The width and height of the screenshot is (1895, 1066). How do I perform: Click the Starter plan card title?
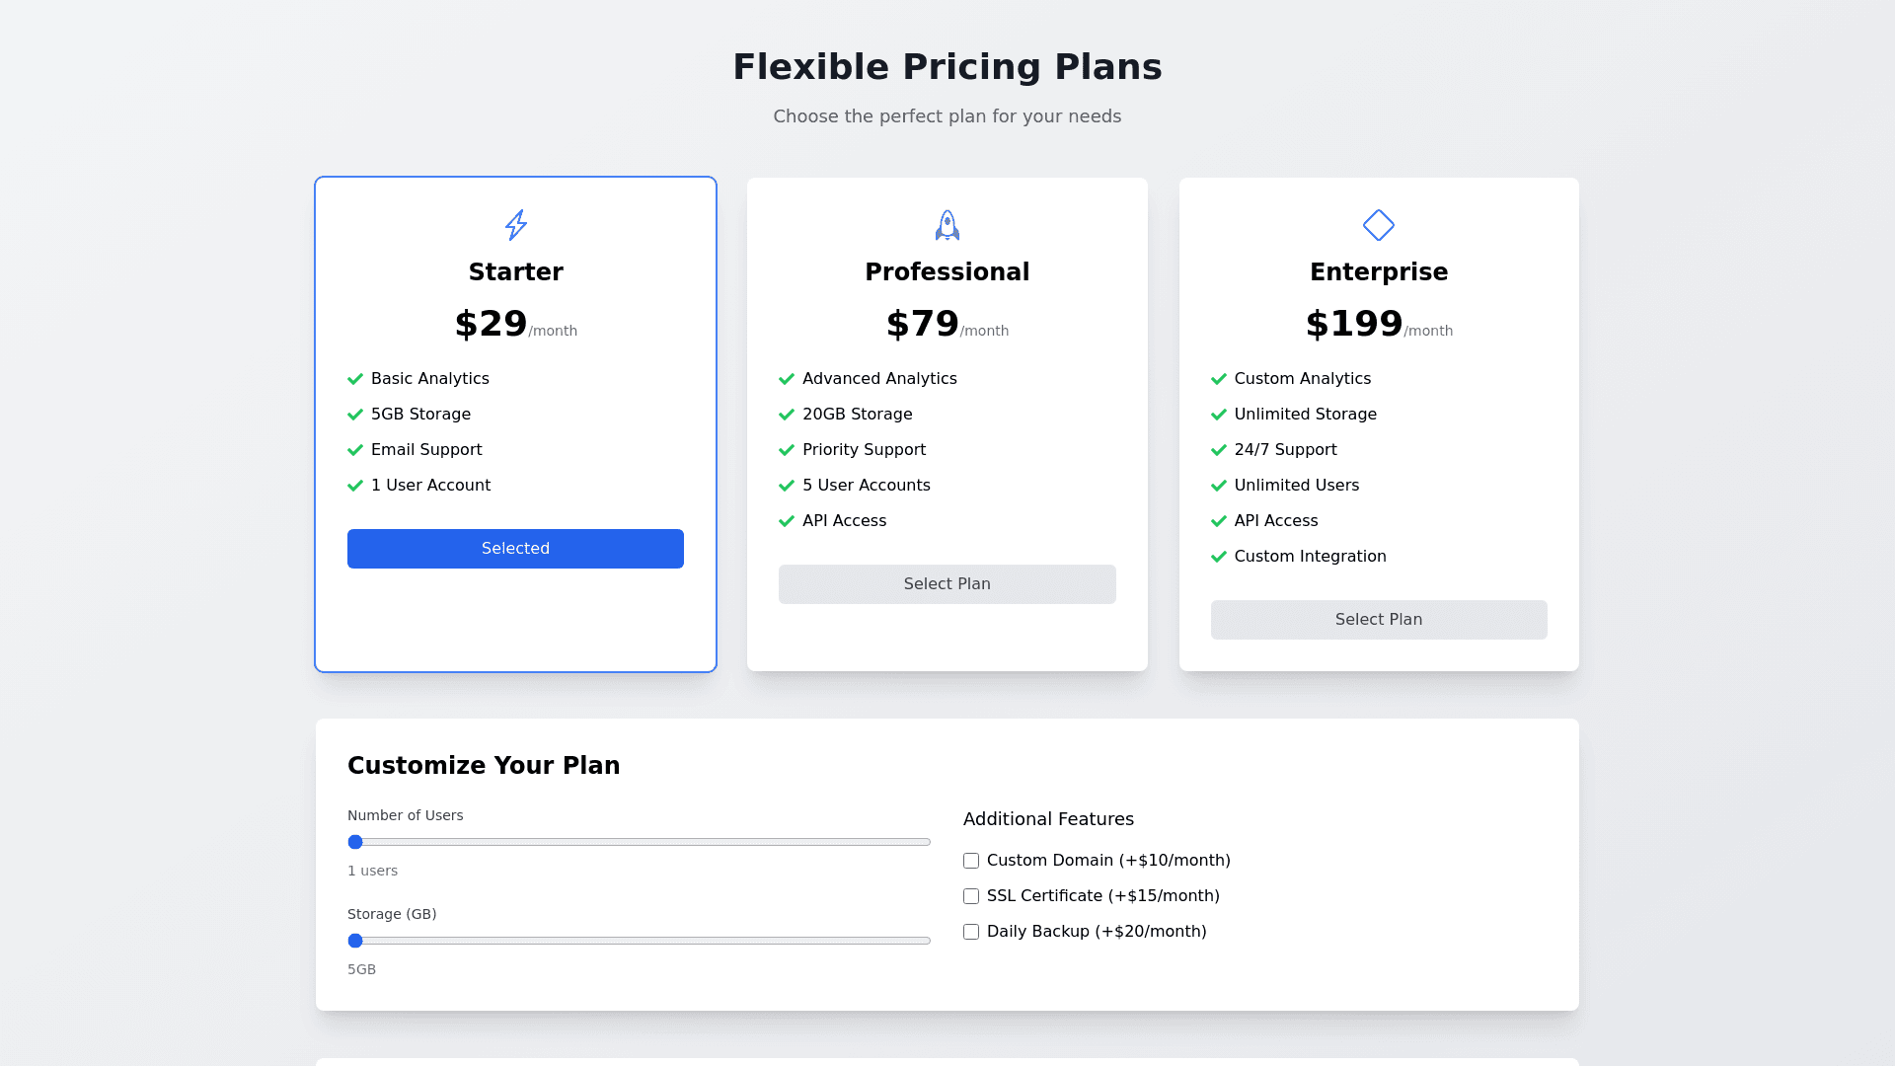coord(515,272)
